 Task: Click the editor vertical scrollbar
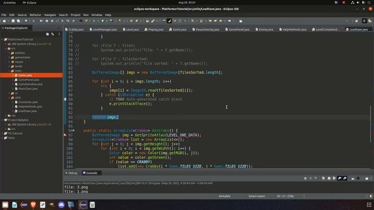[370, 124]
